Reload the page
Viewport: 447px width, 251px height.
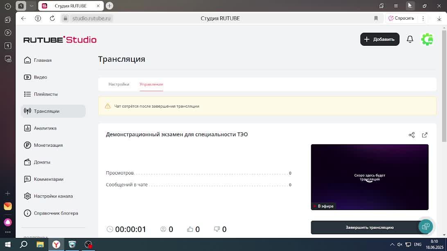coord(52,18)
